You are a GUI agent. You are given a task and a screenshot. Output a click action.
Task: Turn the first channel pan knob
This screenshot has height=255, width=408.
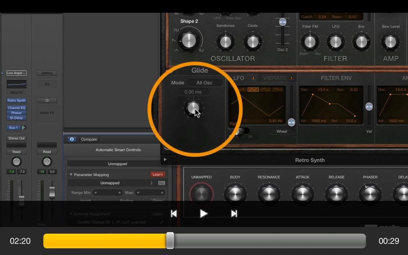click(x=16, y=162)
